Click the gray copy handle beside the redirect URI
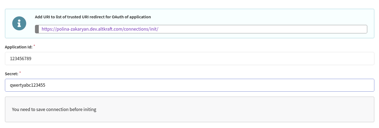The image size is (379, 128). (x=37, y=29)
